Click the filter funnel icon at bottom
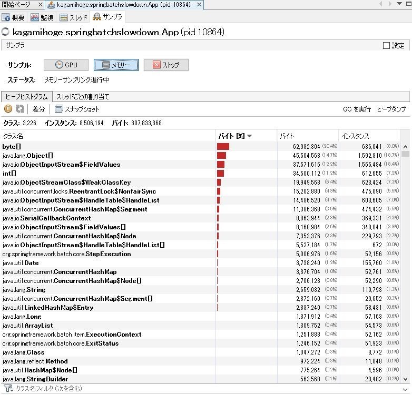412x395 pixels. click(x=8, y=389)
